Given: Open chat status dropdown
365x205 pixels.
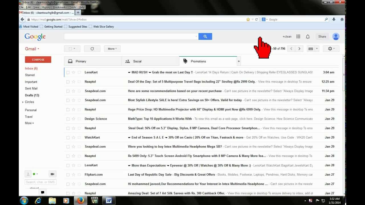Looking at the screenshot, I should tap(37, 174).
